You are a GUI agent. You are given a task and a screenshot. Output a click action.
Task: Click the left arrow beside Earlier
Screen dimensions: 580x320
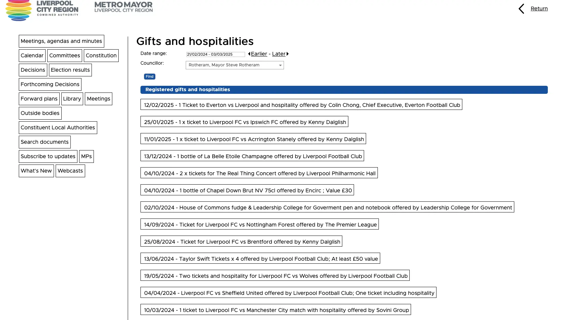tap(249, 54)
